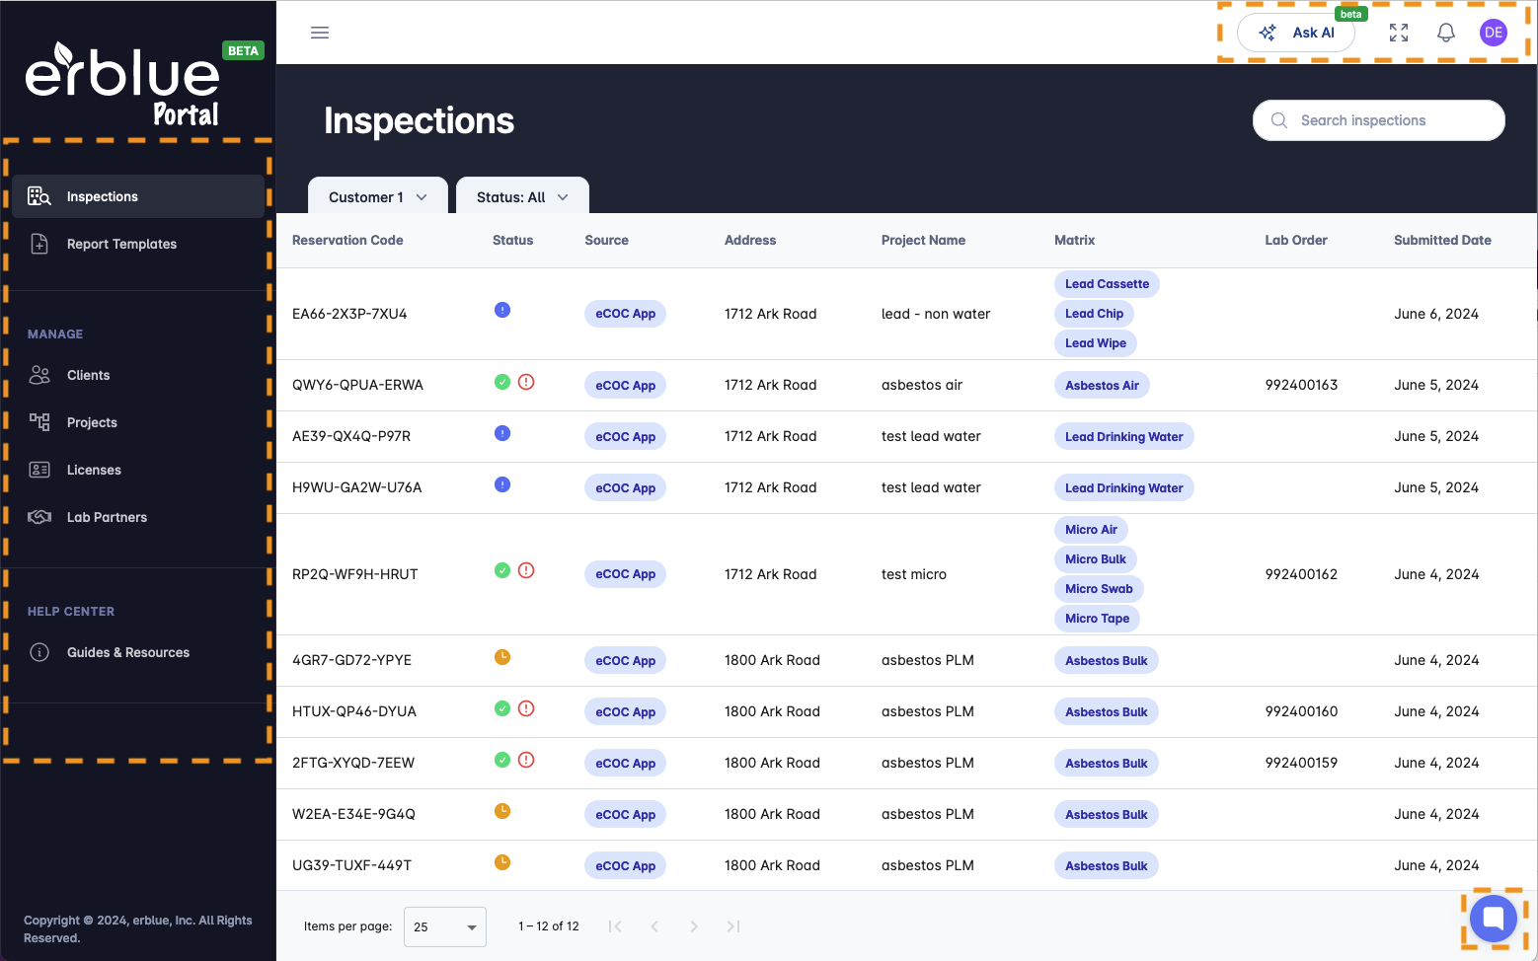Click the Guides & Resources info icon

pos(39,652)
